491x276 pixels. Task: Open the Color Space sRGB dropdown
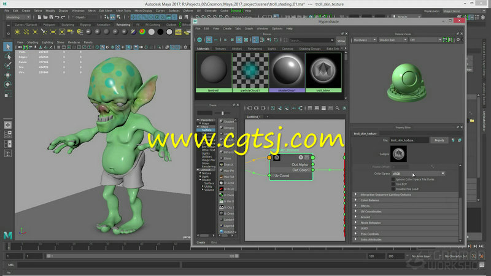pos(419,174)
